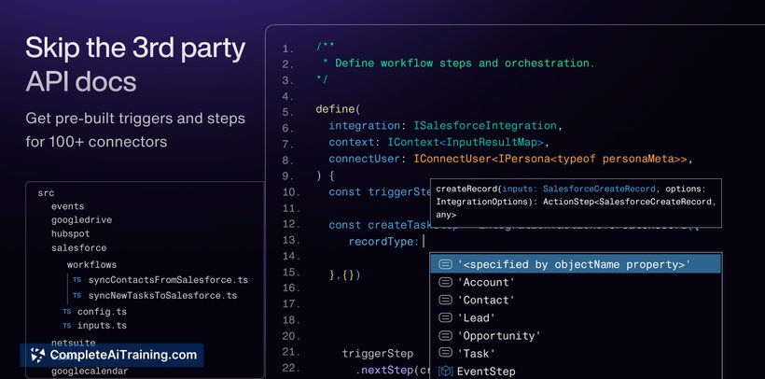
Task: Click 'Get pre-built triggers and steps' subtitle
Action: [135, 119]
